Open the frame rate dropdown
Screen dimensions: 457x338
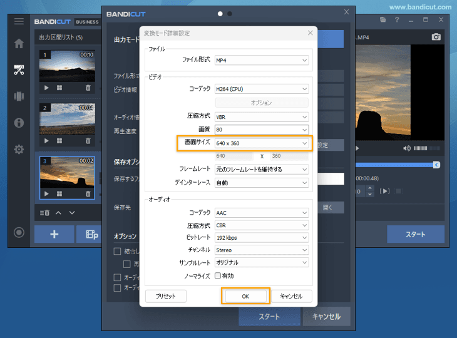point(262,170)
